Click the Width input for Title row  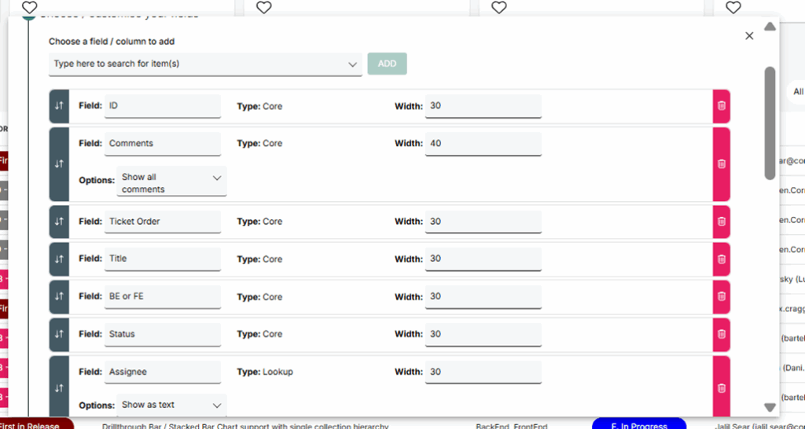[x=483, y=258]
